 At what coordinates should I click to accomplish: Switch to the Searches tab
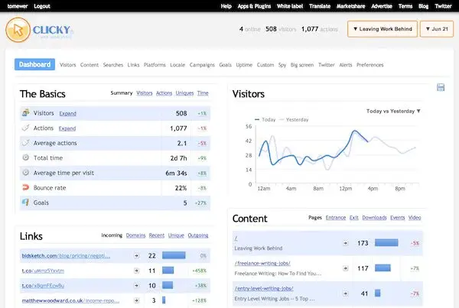[x=113, y=65]
